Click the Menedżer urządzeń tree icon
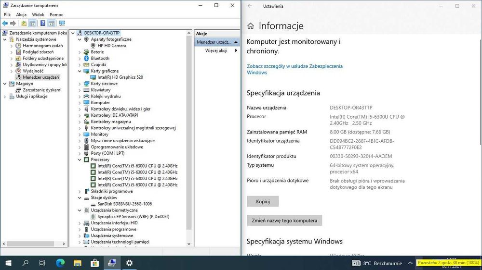This screenshot has height=270, width=482. coord(18,77)
